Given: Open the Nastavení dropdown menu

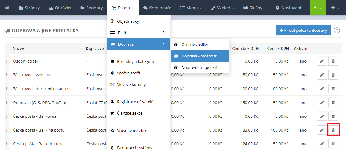Looking at the screenshot, I should 290,8.
